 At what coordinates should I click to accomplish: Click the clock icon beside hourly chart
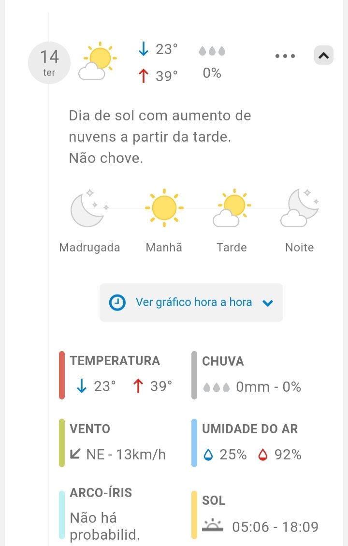click(117, 303)
